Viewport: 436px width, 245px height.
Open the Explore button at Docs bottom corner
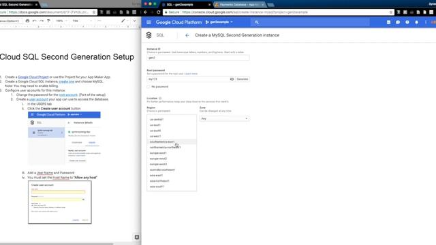click(136, 237)
